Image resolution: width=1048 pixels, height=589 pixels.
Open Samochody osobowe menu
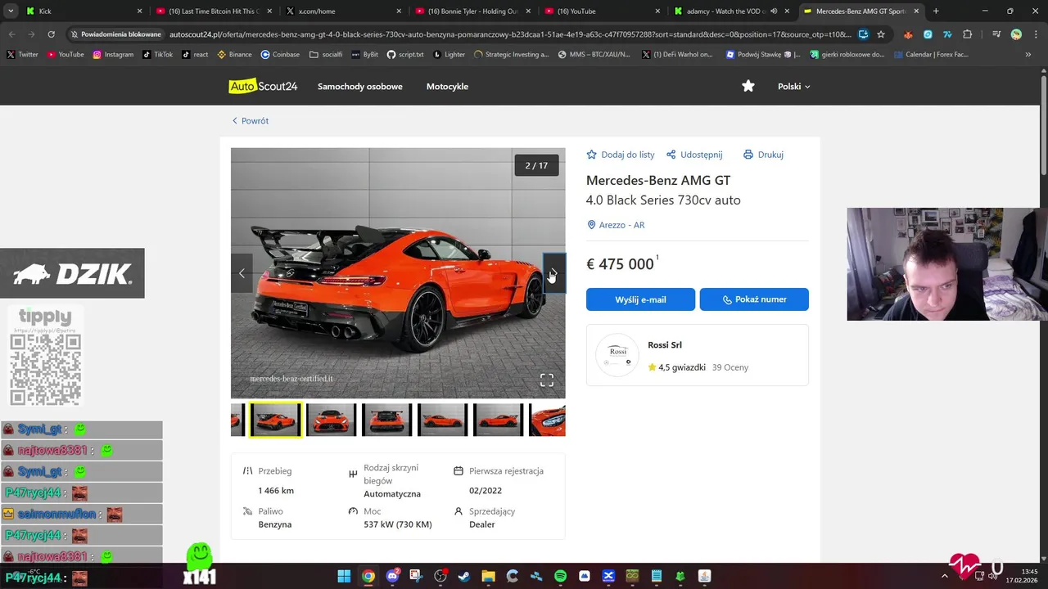(360, 86)
